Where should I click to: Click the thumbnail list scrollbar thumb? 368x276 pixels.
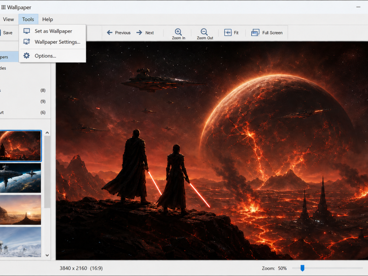pyautogui.click(x=47, y=172)
